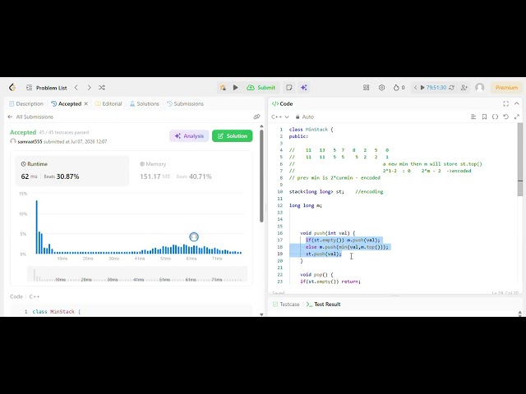
Task: Open the Test Result tab
Action: tap(323, 305)
